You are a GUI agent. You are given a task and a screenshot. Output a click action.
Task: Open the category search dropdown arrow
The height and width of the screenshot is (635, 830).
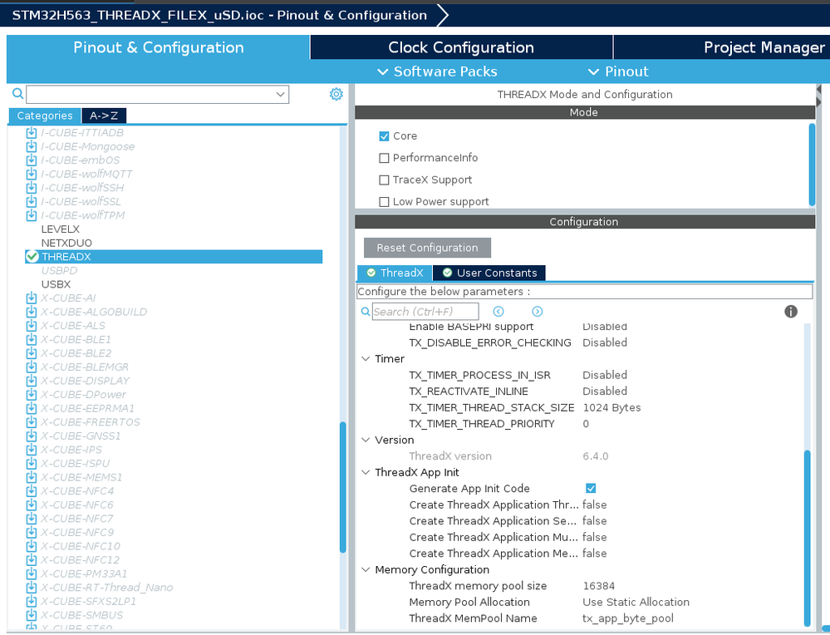[281, 94]
